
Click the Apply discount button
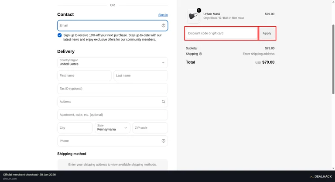click(267, 33)
